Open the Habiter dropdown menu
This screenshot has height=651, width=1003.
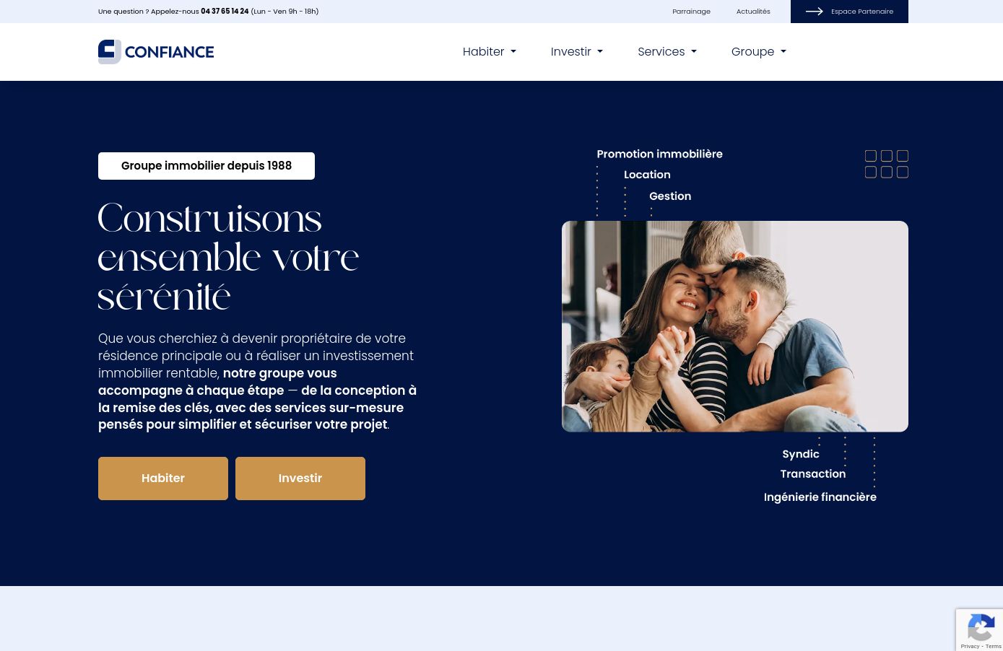490,52
